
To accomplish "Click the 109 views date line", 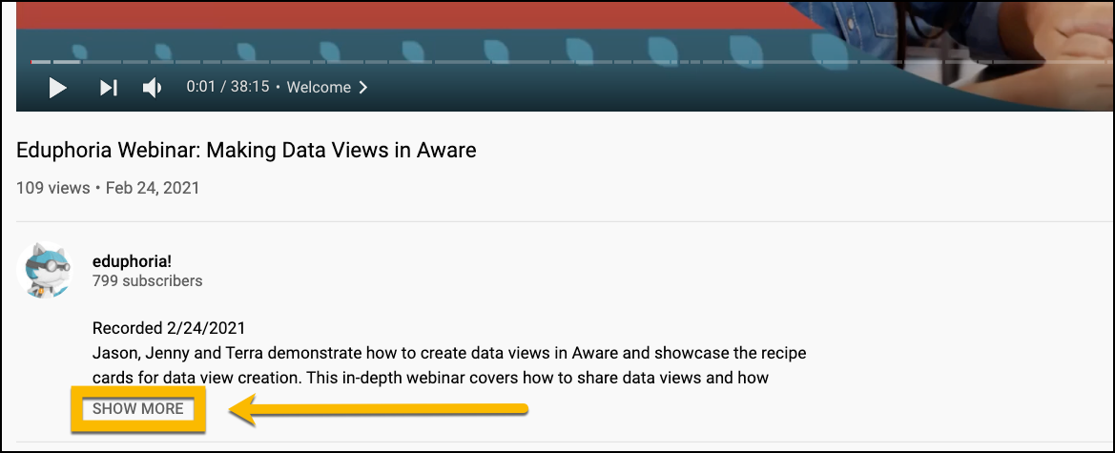I will pyautogui.click(x=108, y=189).
